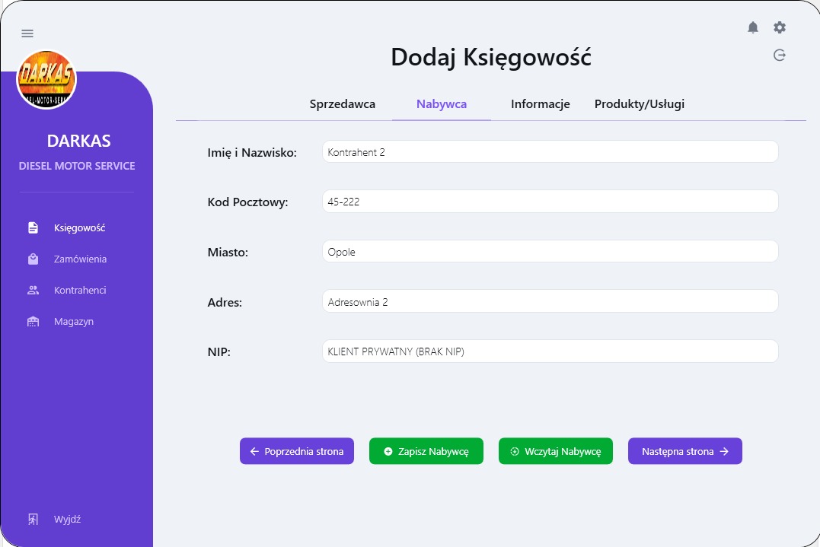Screen dimensions: 820x547
Task: Click the NIP input field
Action: pos(550,351)
